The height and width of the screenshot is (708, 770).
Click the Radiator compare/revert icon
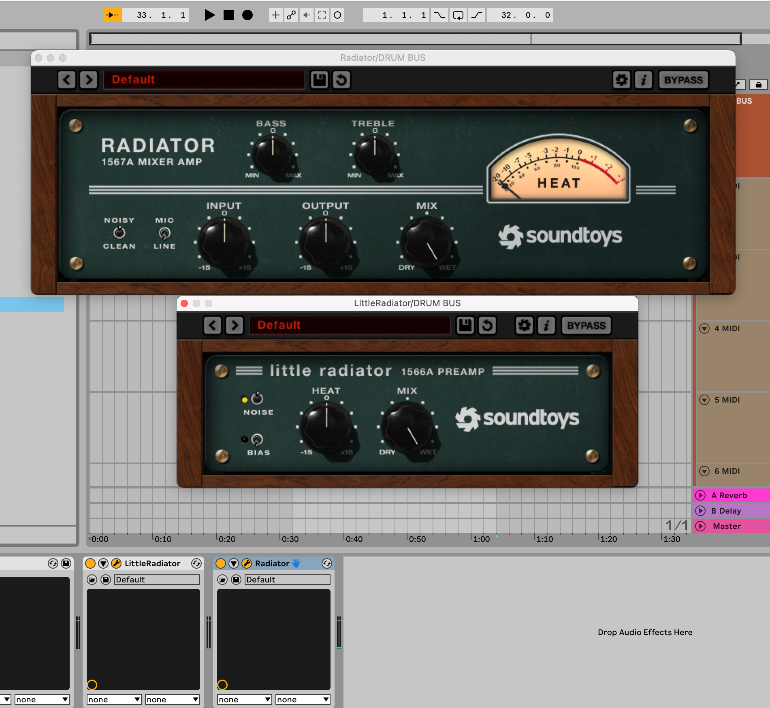click(x=341, y=80)
